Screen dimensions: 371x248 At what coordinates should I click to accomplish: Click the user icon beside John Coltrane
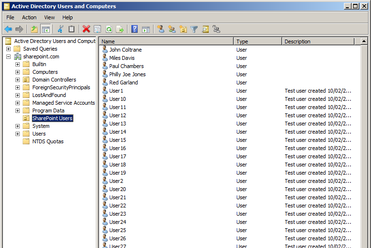(x=105, y=50)
